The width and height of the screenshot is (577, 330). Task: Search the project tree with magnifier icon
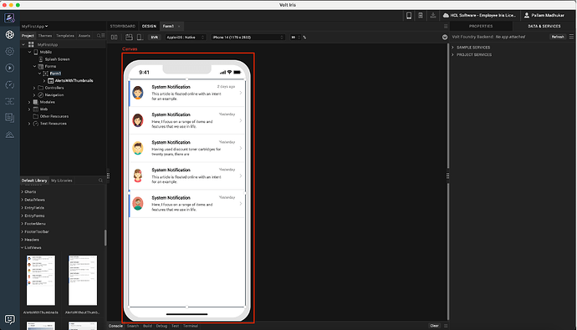(99, 36)
